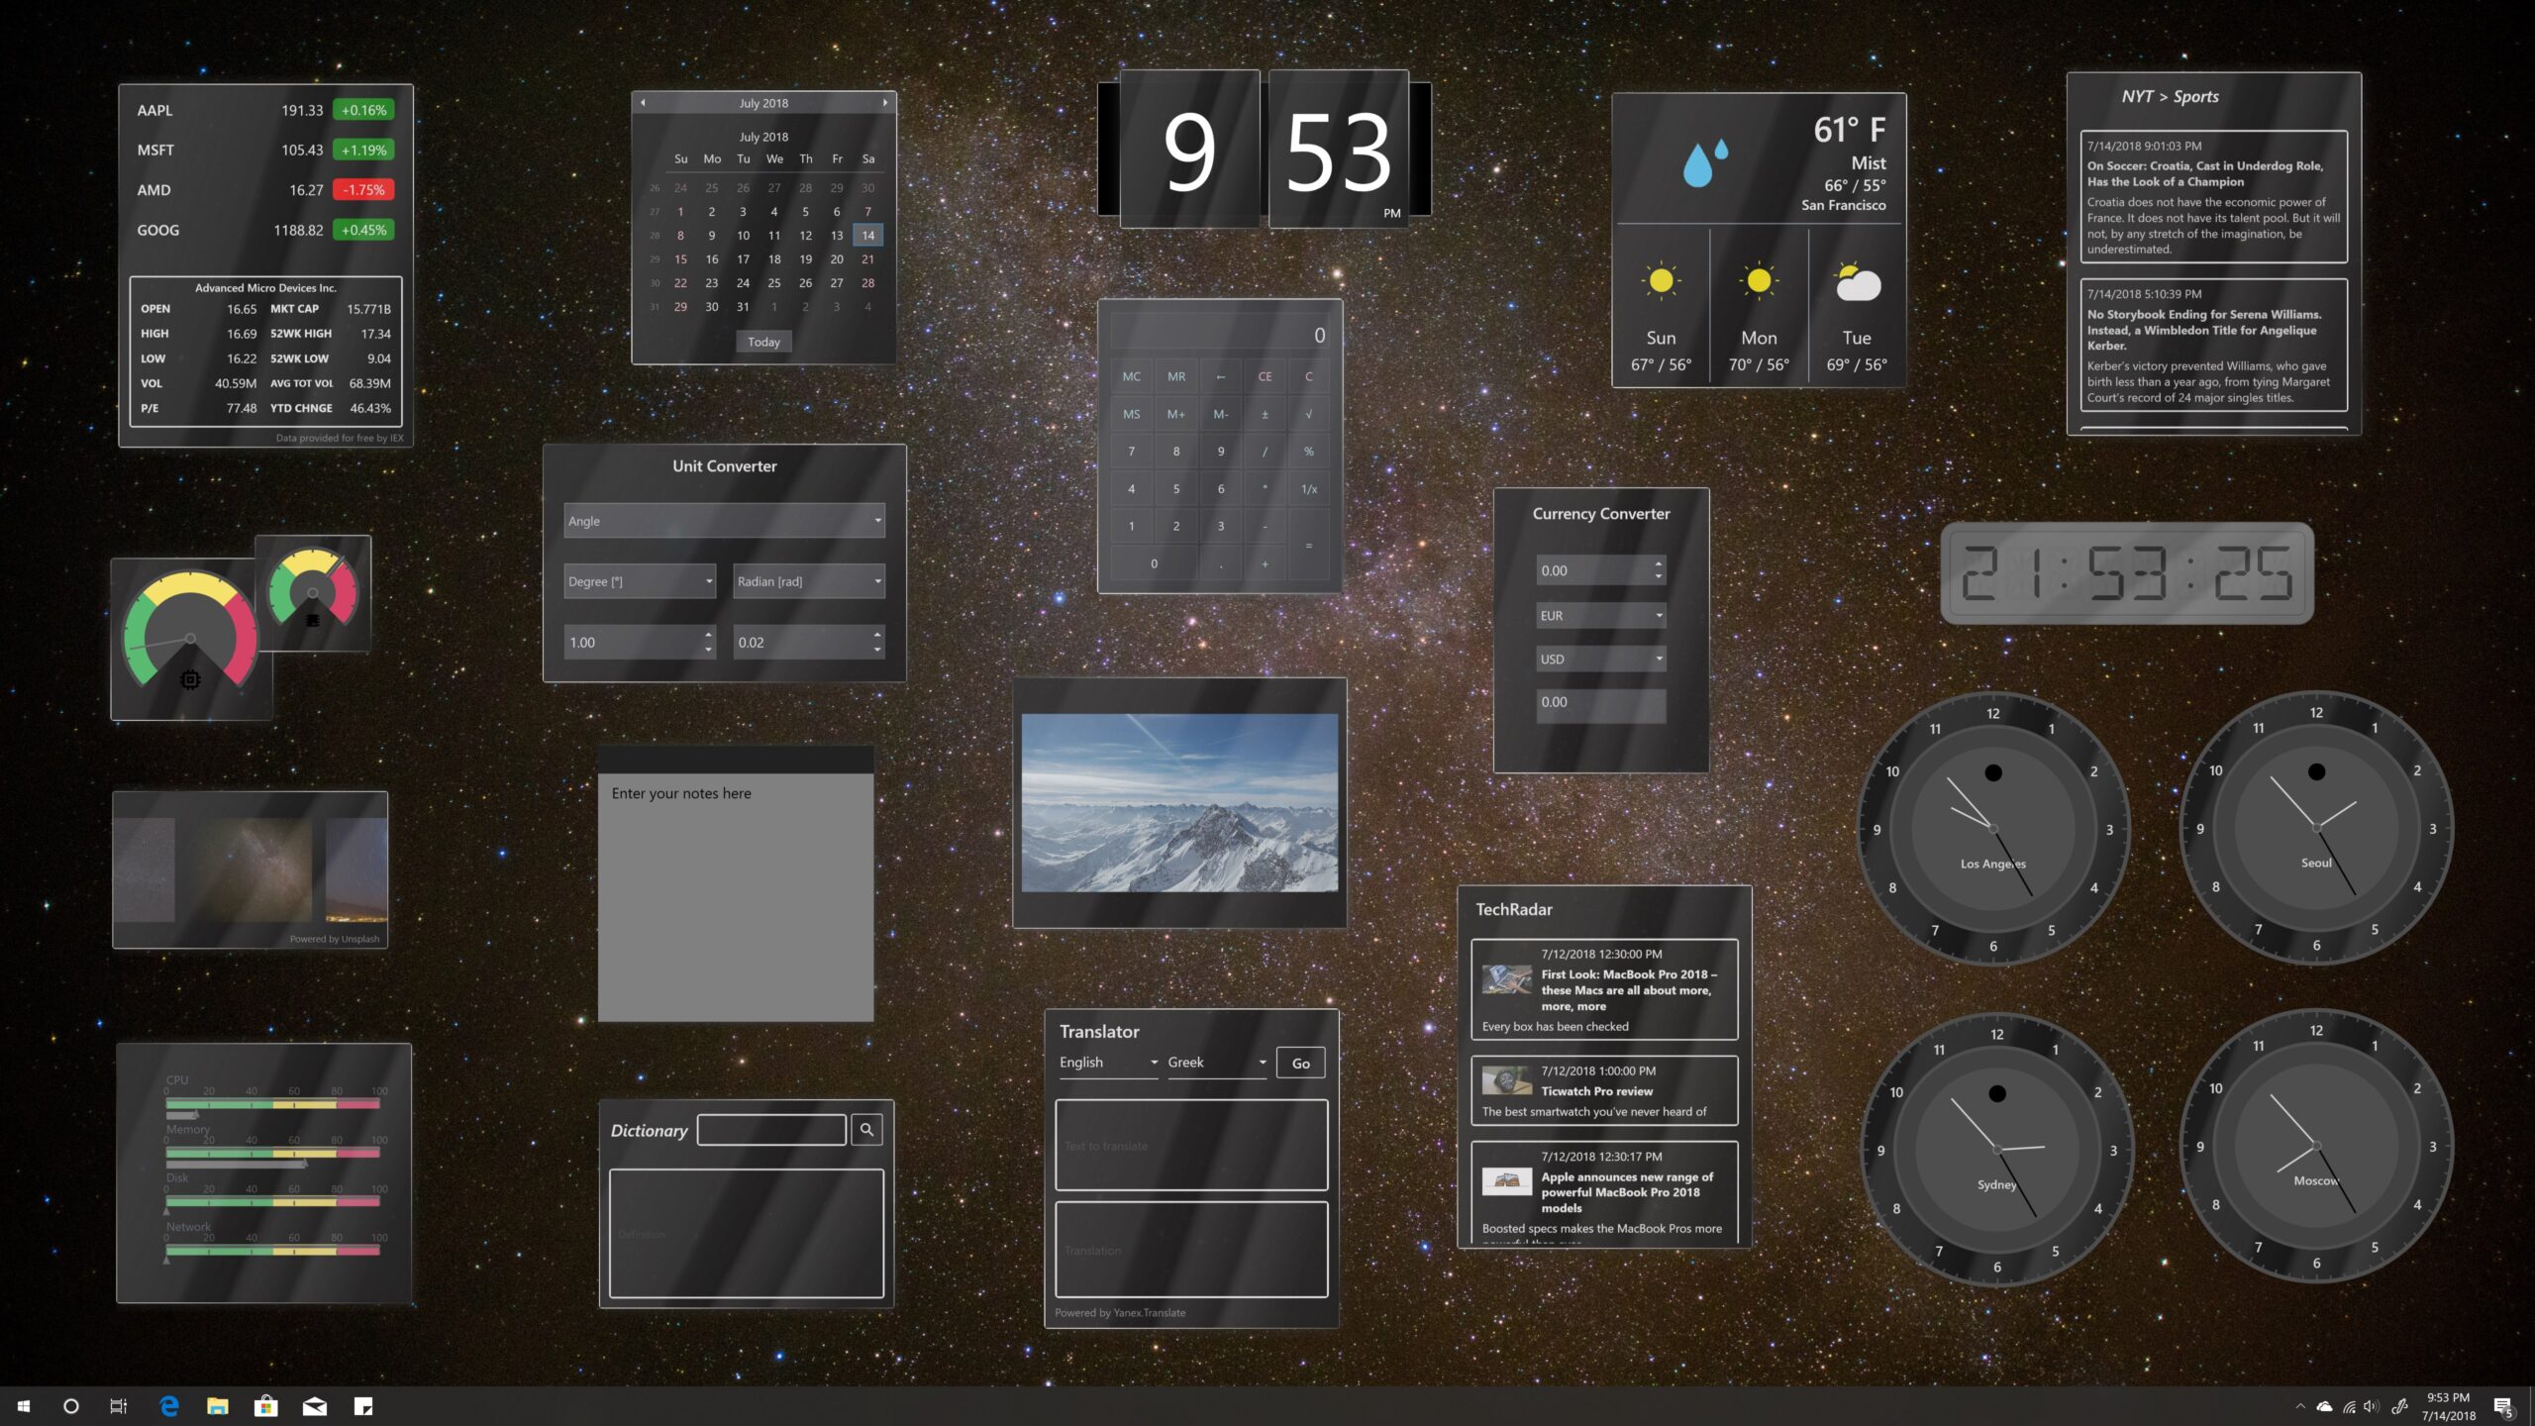Click the Cortana circle icon
The width and height of the screenshot is (2535, 1426).
coord(70,1405)
